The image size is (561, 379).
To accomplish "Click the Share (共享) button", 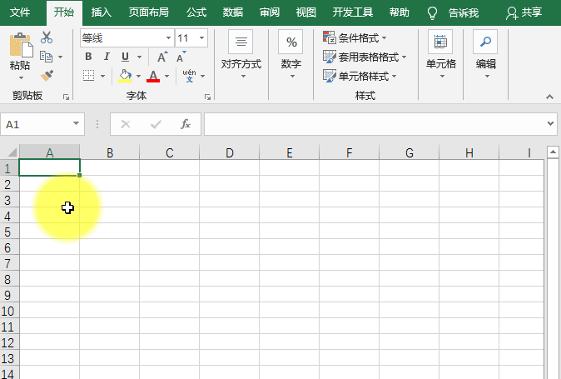I will coord(524,12).
